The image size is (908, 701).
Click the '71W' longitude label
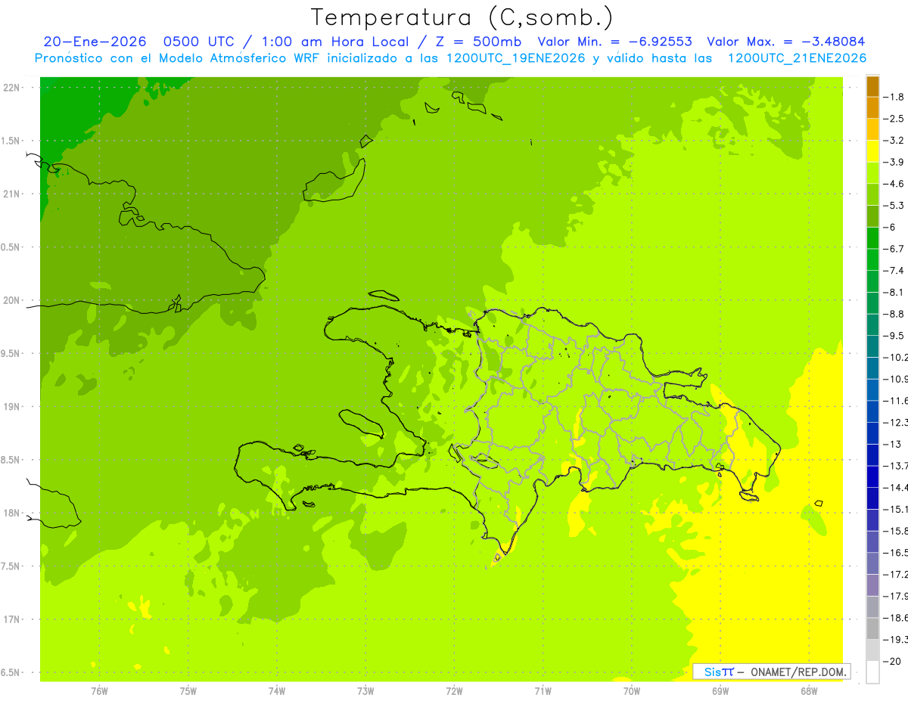point(543,691)
